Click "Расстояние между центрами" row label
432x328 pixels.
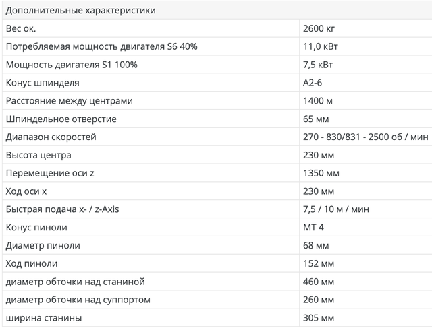(69, 101)
